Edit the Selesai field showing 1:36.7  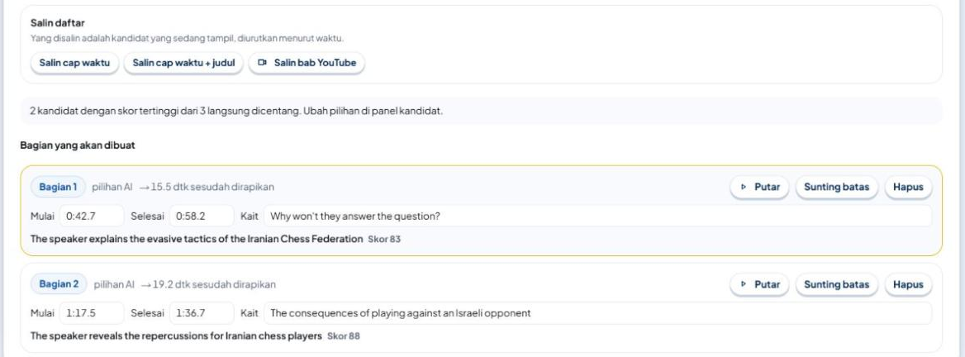pyautogui.click(x=202, y=313)
